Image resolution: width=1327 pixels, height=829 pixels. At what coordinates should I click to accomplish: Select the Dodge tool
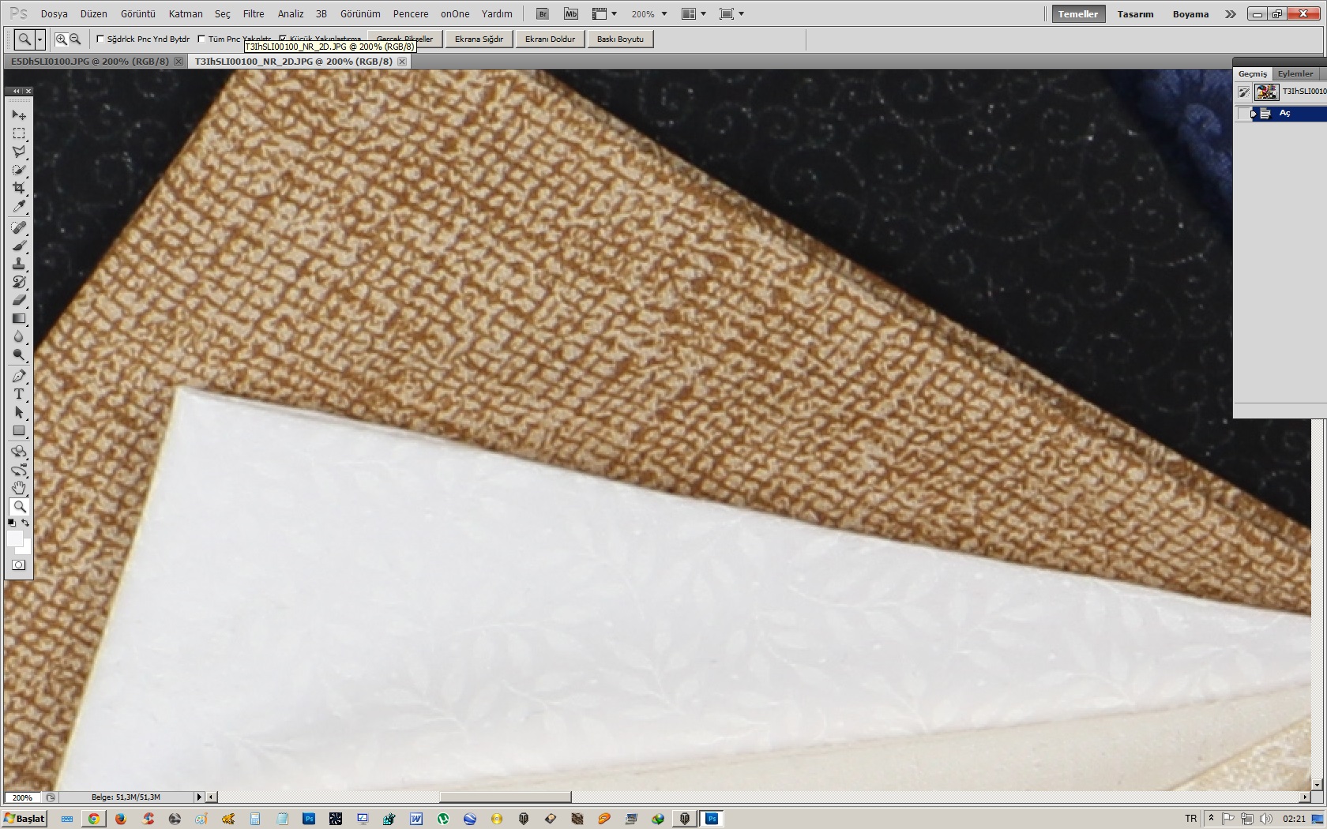[19, 355]
